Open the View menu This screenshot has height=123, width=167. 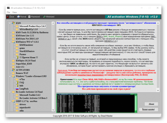(x=14, y=12)
